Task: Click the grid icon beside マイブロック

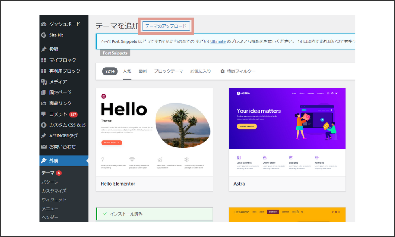Action: coord(44,60)
